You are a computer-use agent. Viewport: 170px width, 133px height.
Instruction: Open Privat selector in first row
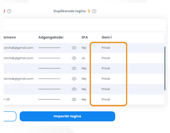(x=106, y=48)
